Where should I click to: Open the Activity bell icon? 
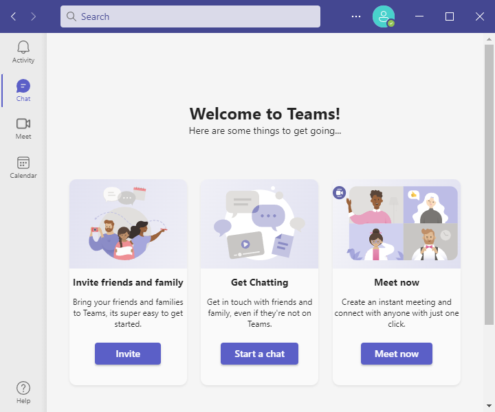23,47
